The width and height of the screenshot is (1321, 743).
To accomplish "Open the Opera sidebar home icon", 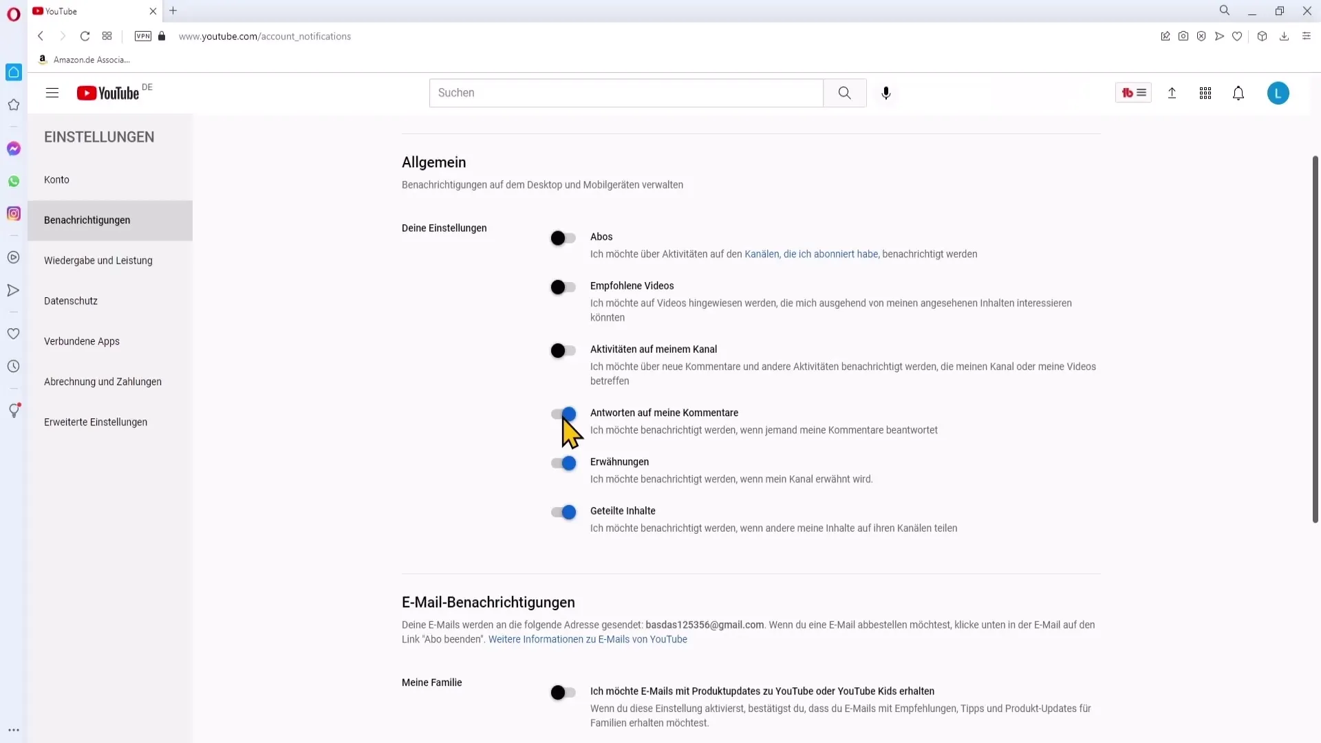I will tap(14, 72).
